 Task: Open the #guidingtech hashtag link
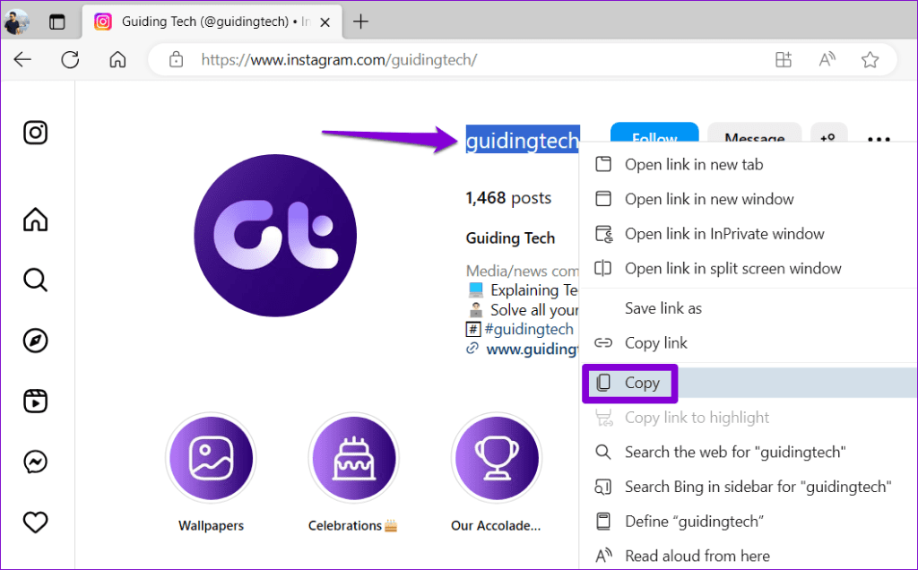(529, 329)
